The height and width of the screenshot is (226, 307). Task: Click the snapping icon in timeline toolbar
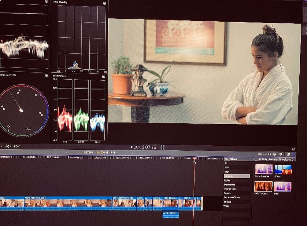274,154
